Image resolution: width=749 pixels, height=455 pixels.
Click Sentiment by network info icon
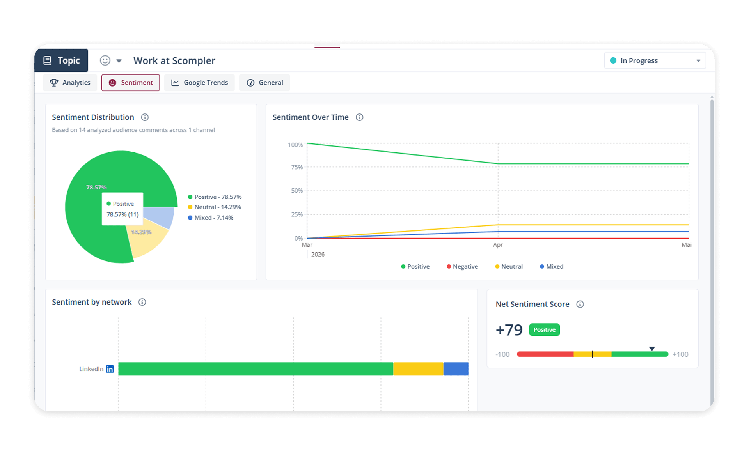tap(142, 302)
